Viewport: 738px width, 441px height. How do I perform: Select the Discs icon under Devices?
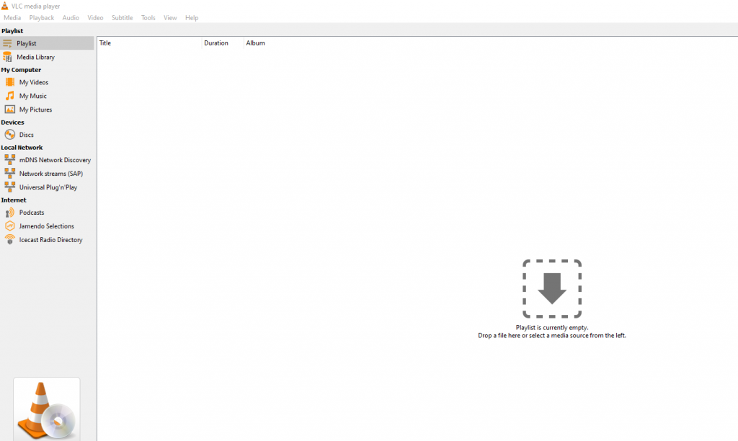(x=10, y=135)
